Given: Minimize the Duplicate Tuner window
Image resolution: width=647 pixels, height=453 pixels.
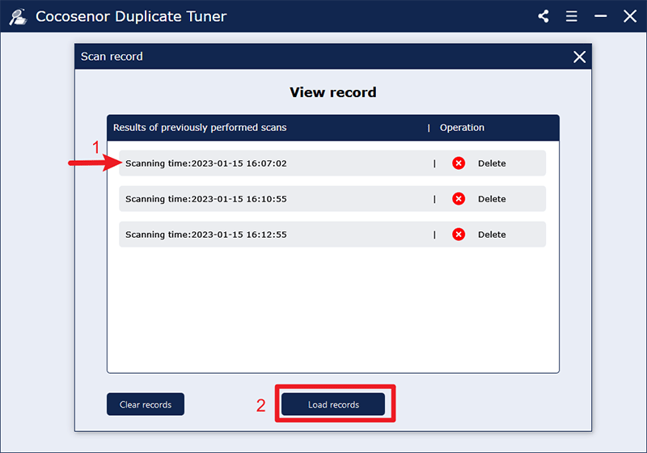Looking at the screenshot, I should 600,16.
